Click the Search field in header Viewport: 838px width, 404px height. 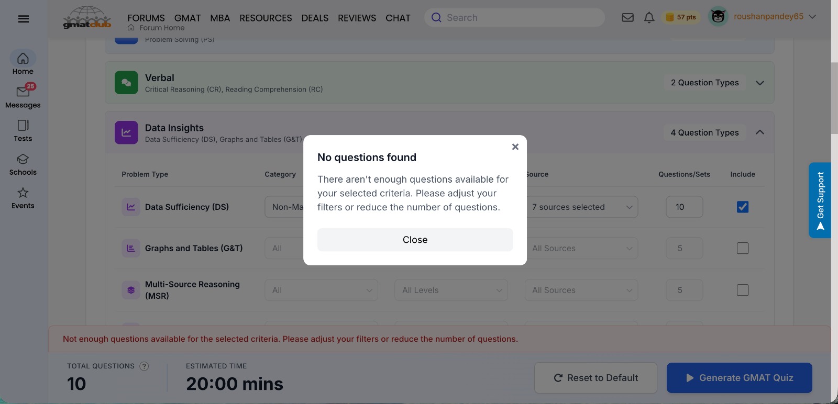pyautogui.click(x=514, y=18)
